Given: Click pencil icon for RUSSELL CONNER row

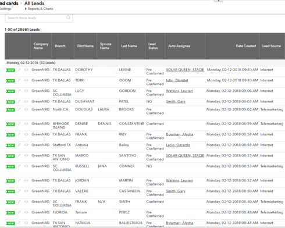Looking at the screenshot, I should [x=19, y=166].
